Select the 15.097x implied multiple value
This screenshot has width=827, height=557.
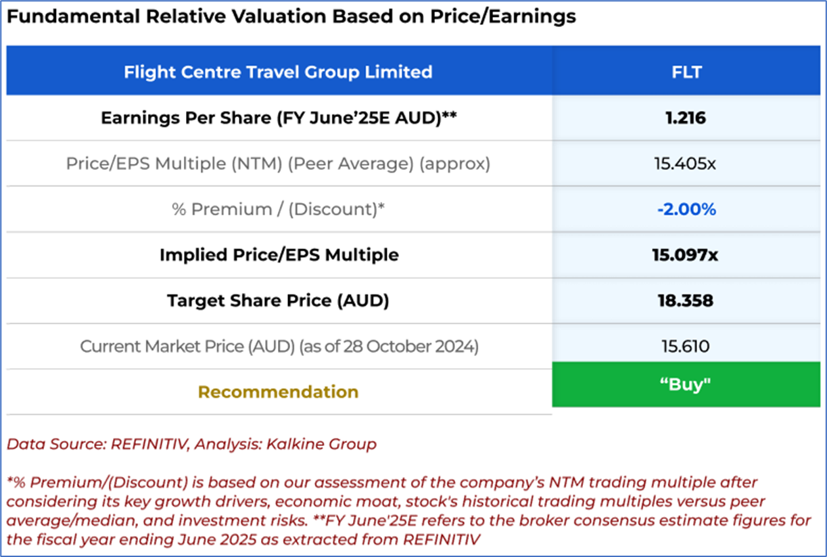pyautogui.click(x=686, y=254)
